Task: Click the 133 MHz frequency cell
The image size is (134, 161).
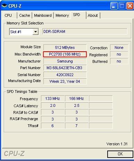Action: point(53,98)
